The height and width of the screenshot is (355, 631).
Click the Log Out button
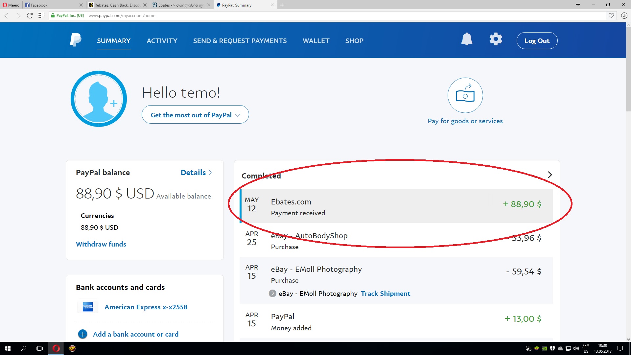[537, 41]
